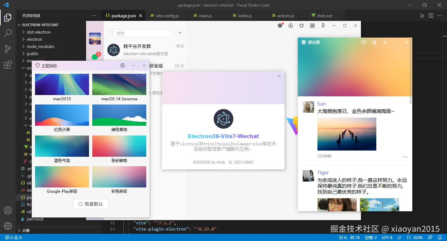Screen dimensions: 447x241
Task: Toggle the heart icon in 朋友圈 titlebar
Action: tap(363, 42)
